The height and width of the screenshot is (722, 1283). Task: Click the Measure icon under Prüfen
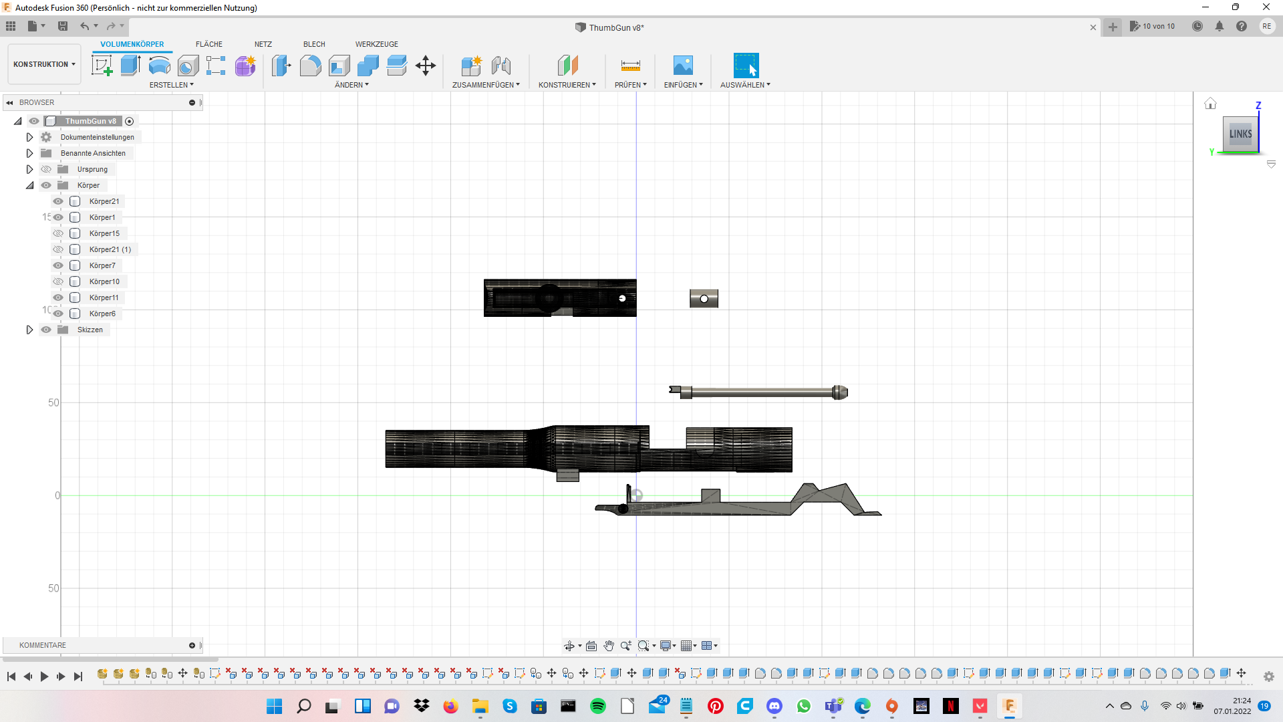(x=630, y=66)
